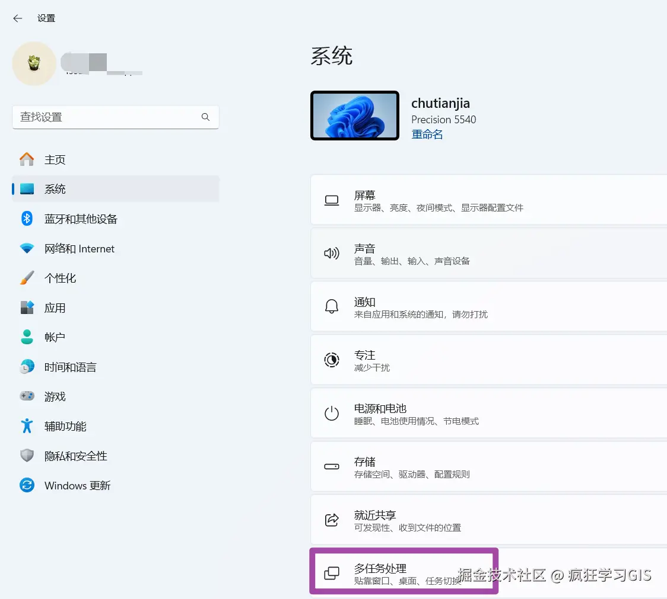Click the 存储 drive icon
667x599 pixels.
(332, 466)
